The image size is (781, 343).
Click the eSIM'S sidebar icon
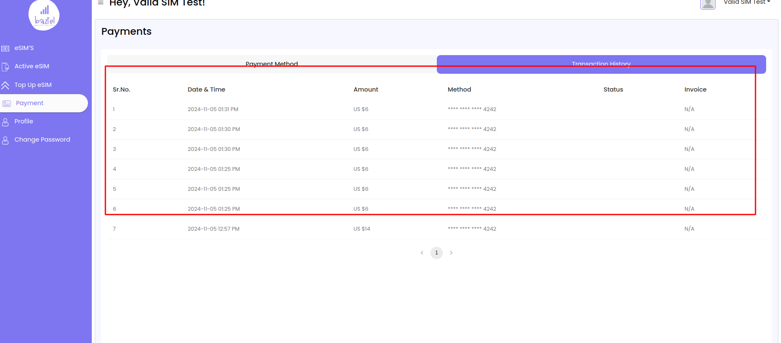tap(6, 48)
